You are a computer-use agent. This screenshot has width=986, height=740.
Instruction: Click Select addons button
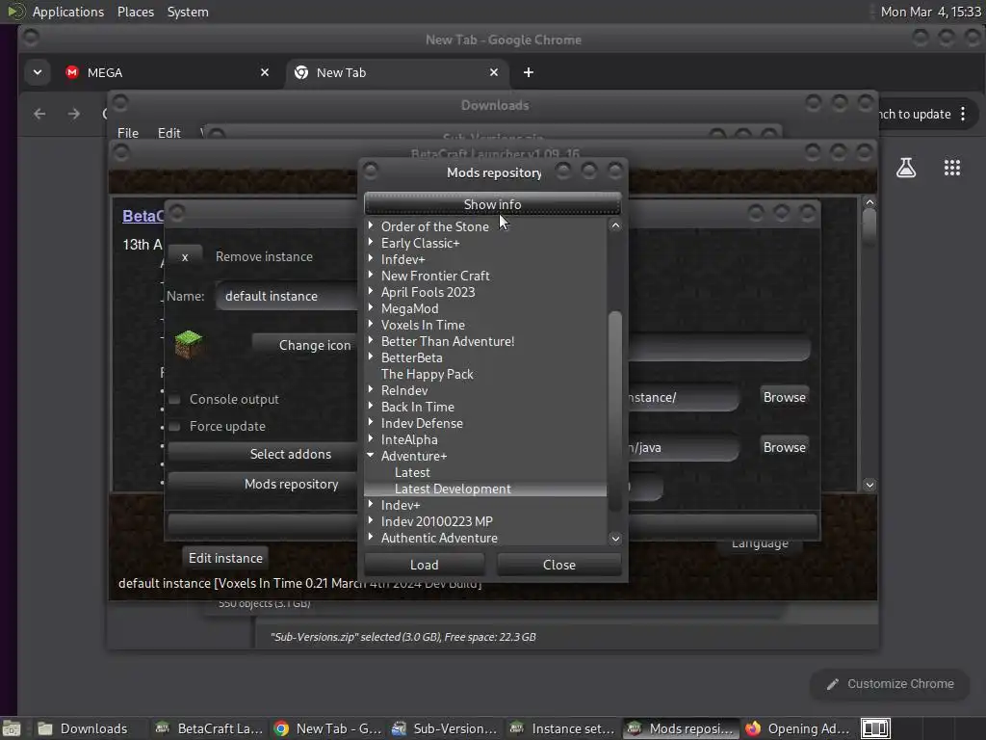pos(262,454)
